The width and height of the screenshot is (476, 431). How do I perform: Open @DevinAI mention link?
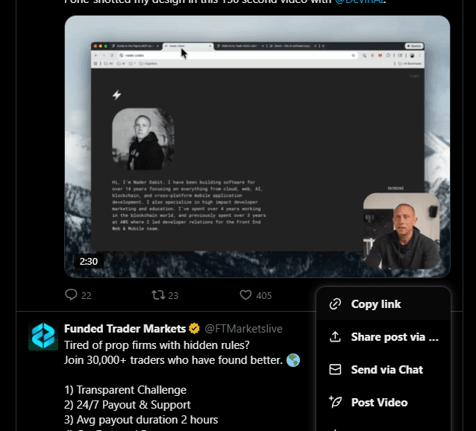[x=360, y=1]
